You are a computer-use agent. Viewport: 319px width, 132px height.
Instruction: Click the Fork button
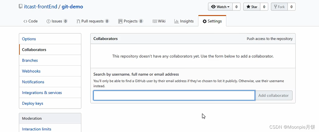click(x=279, y=7)
